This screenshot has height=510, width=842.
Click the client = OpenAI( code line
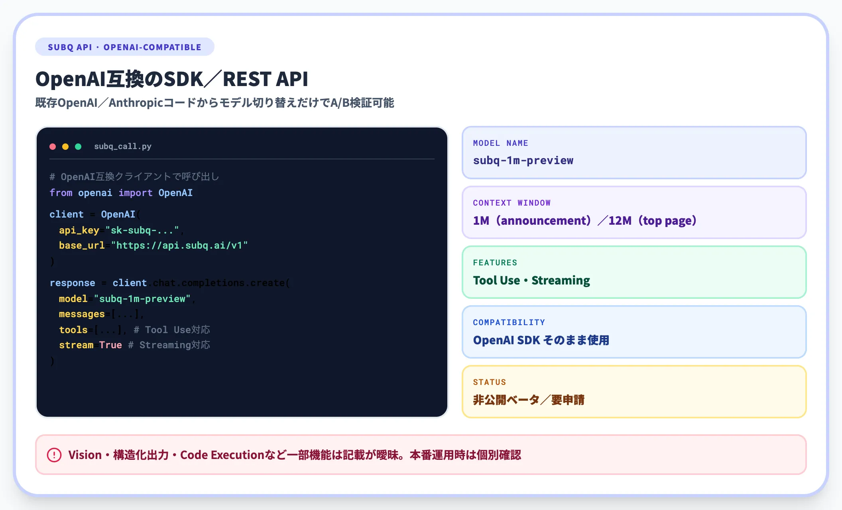pyautogui.click(x=95, y=214)
